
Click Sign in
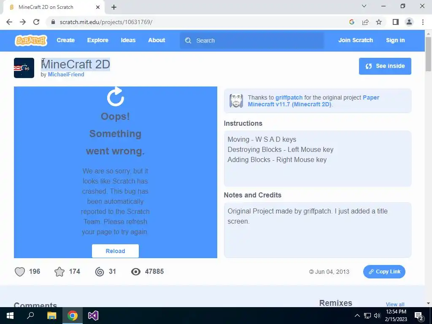coord(395,40)
